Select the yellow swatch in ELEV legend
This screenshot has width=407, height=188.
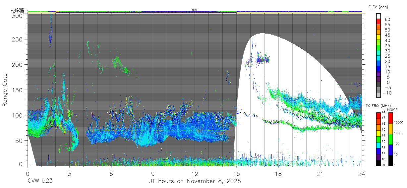pos(378,37)
